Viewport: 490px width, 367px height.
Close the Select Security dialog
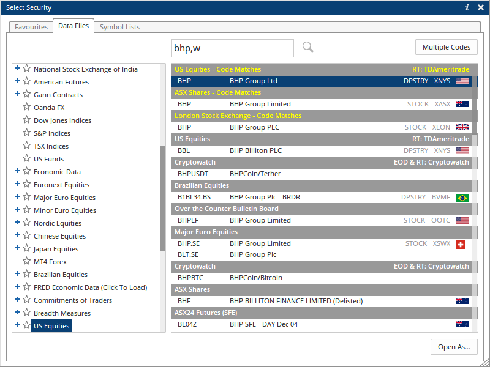pyautogui.click(x=481, y=7)
